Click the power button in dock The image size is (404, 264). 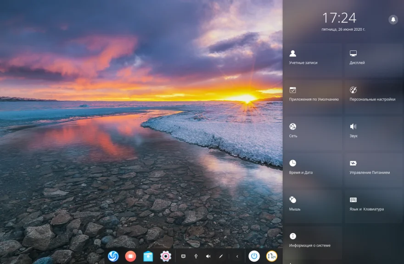(x=254, y=256)
